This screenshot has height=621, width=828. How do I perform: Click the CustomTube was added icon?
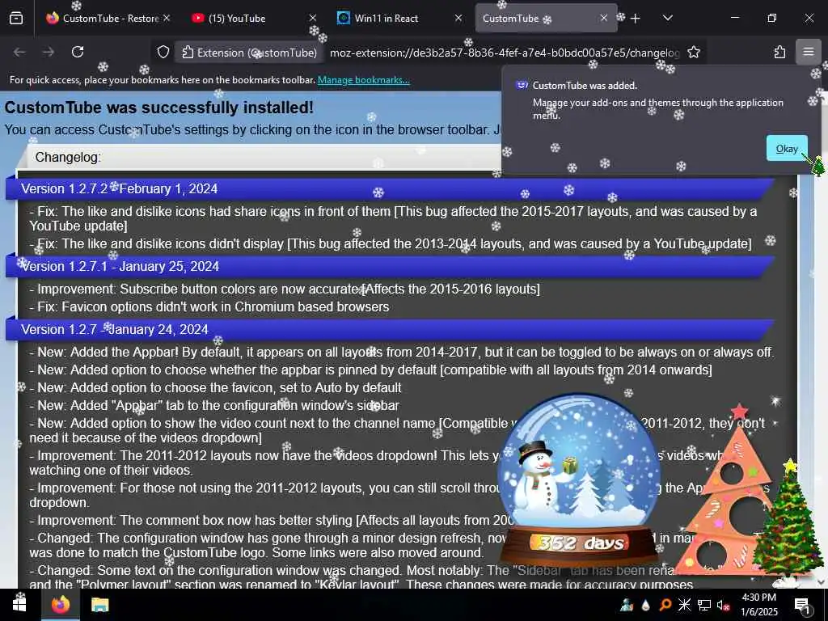pos(522,85)
